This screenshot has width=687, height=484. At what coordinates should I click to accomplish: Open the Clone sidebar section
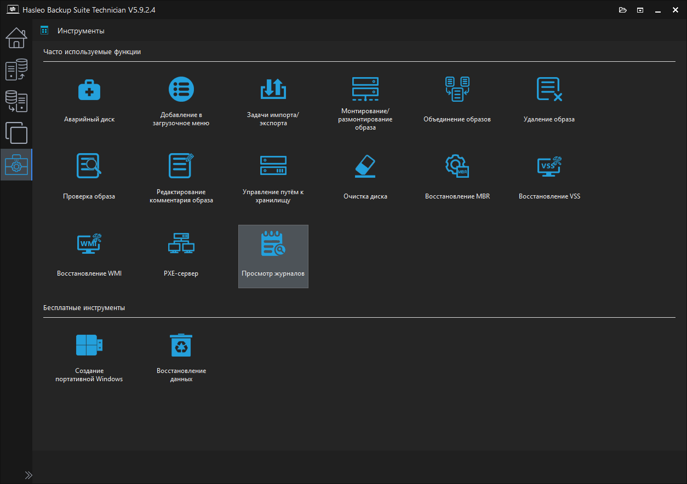[x=16, y=133]
